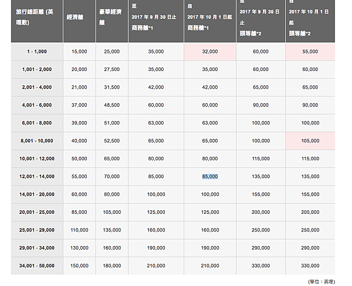Click 105,000 premium economy in 20,001 - 25,000 row
The image size is (352, 286).
pos(112,212)
